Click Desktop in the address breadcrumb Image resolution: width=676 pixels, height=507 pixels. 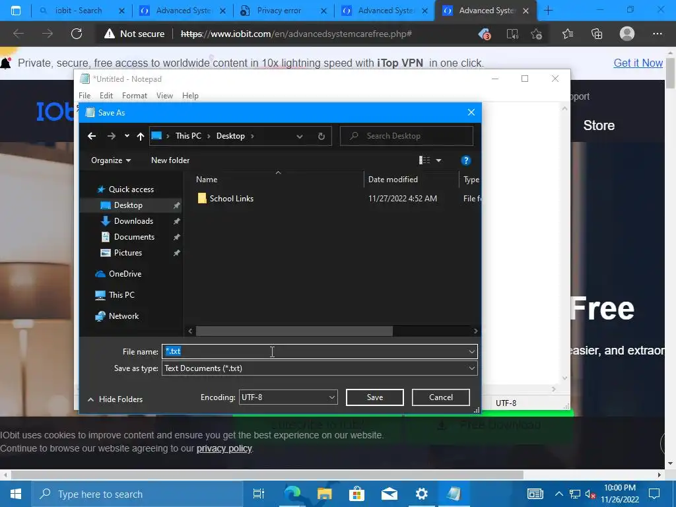pos(230,136)
